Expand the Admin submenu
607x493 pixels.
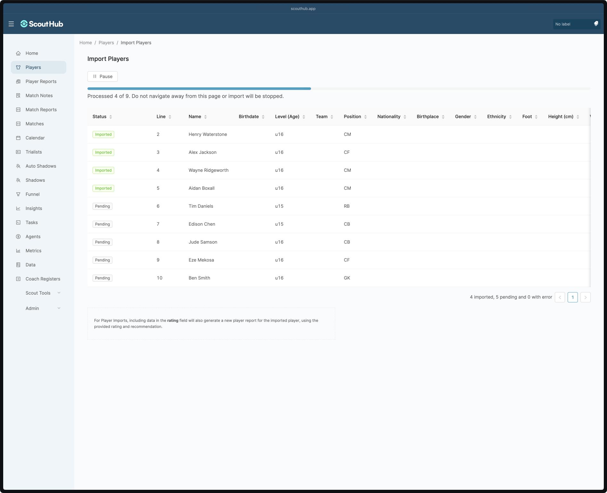[59, 308]
